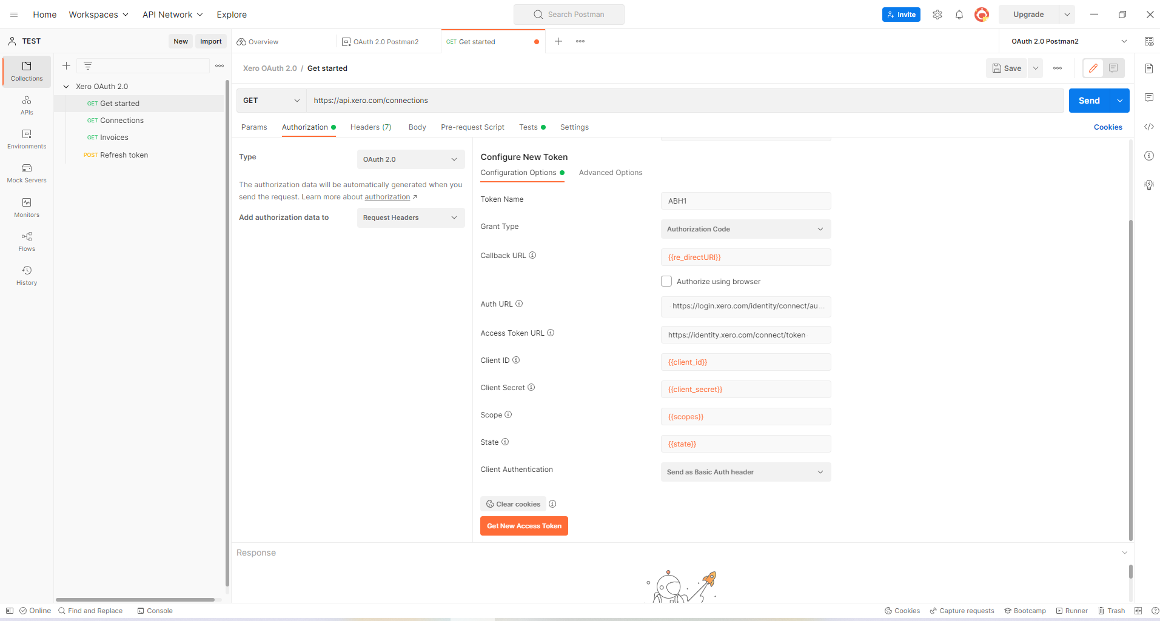Send the request
The height and width of the screenshot is (621, 1160).
pos(1089,101)
